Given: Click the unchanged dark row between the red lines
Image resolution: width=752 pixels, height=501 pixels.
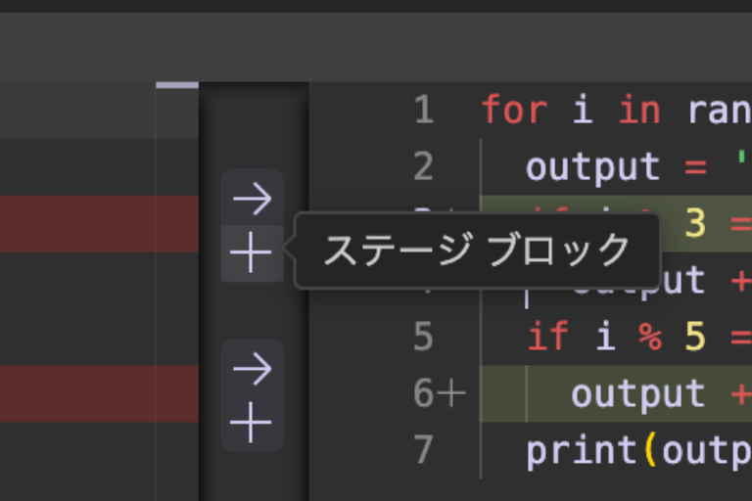Looking at the screenshot, I should (x=78, y=308).
